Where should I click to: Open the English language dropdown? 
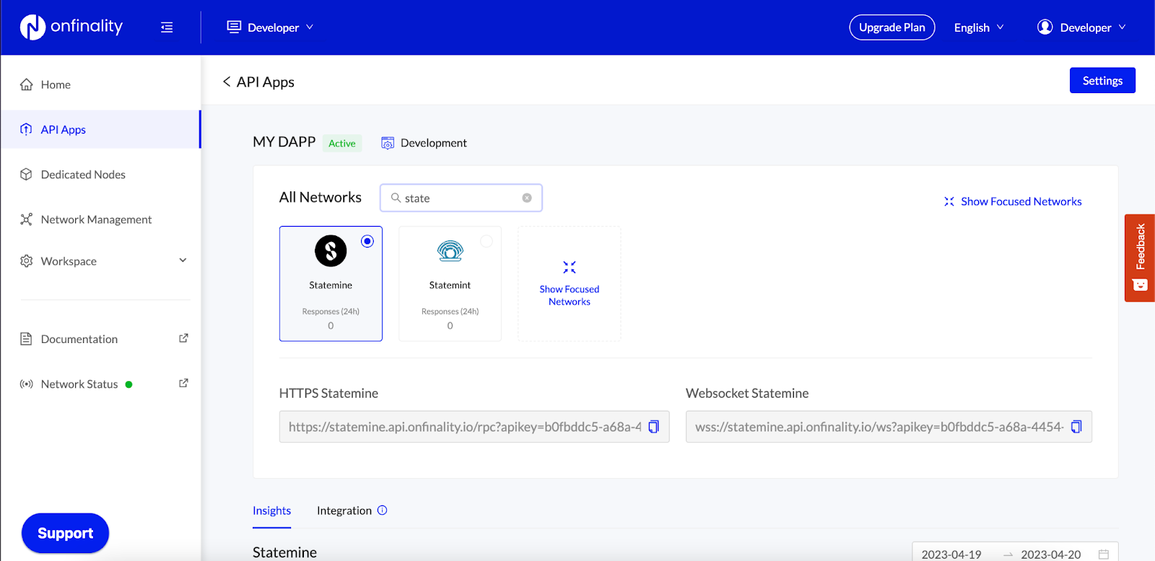click(979, 27)
